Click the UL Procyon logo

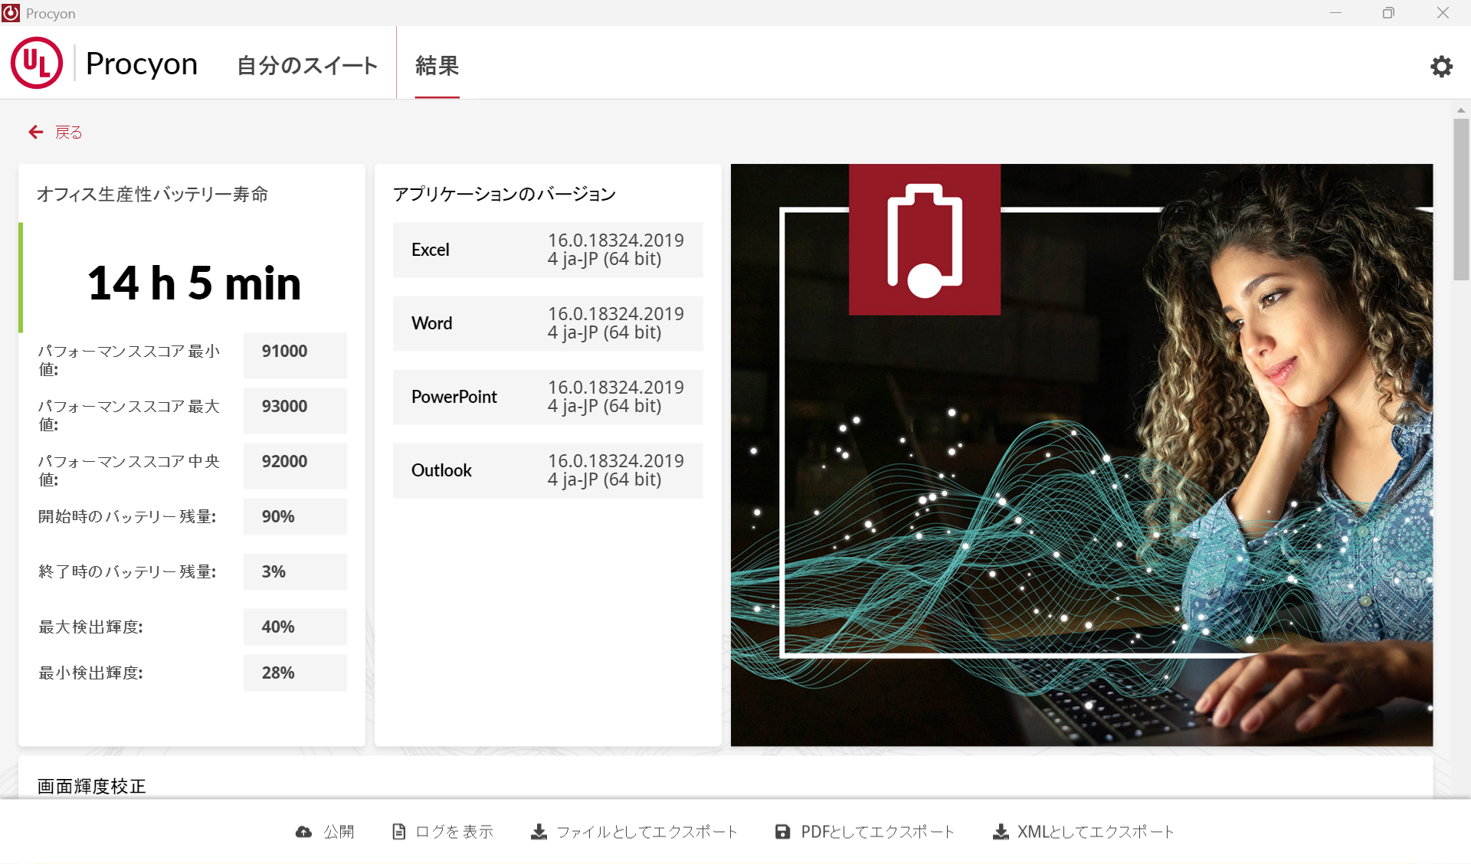[x=37, y=64]
